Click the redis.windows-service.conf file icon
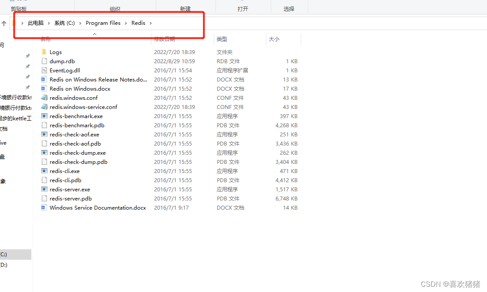The width and height of the screenshot is (487, 292). pyautogui.click(x=44, y=107)
